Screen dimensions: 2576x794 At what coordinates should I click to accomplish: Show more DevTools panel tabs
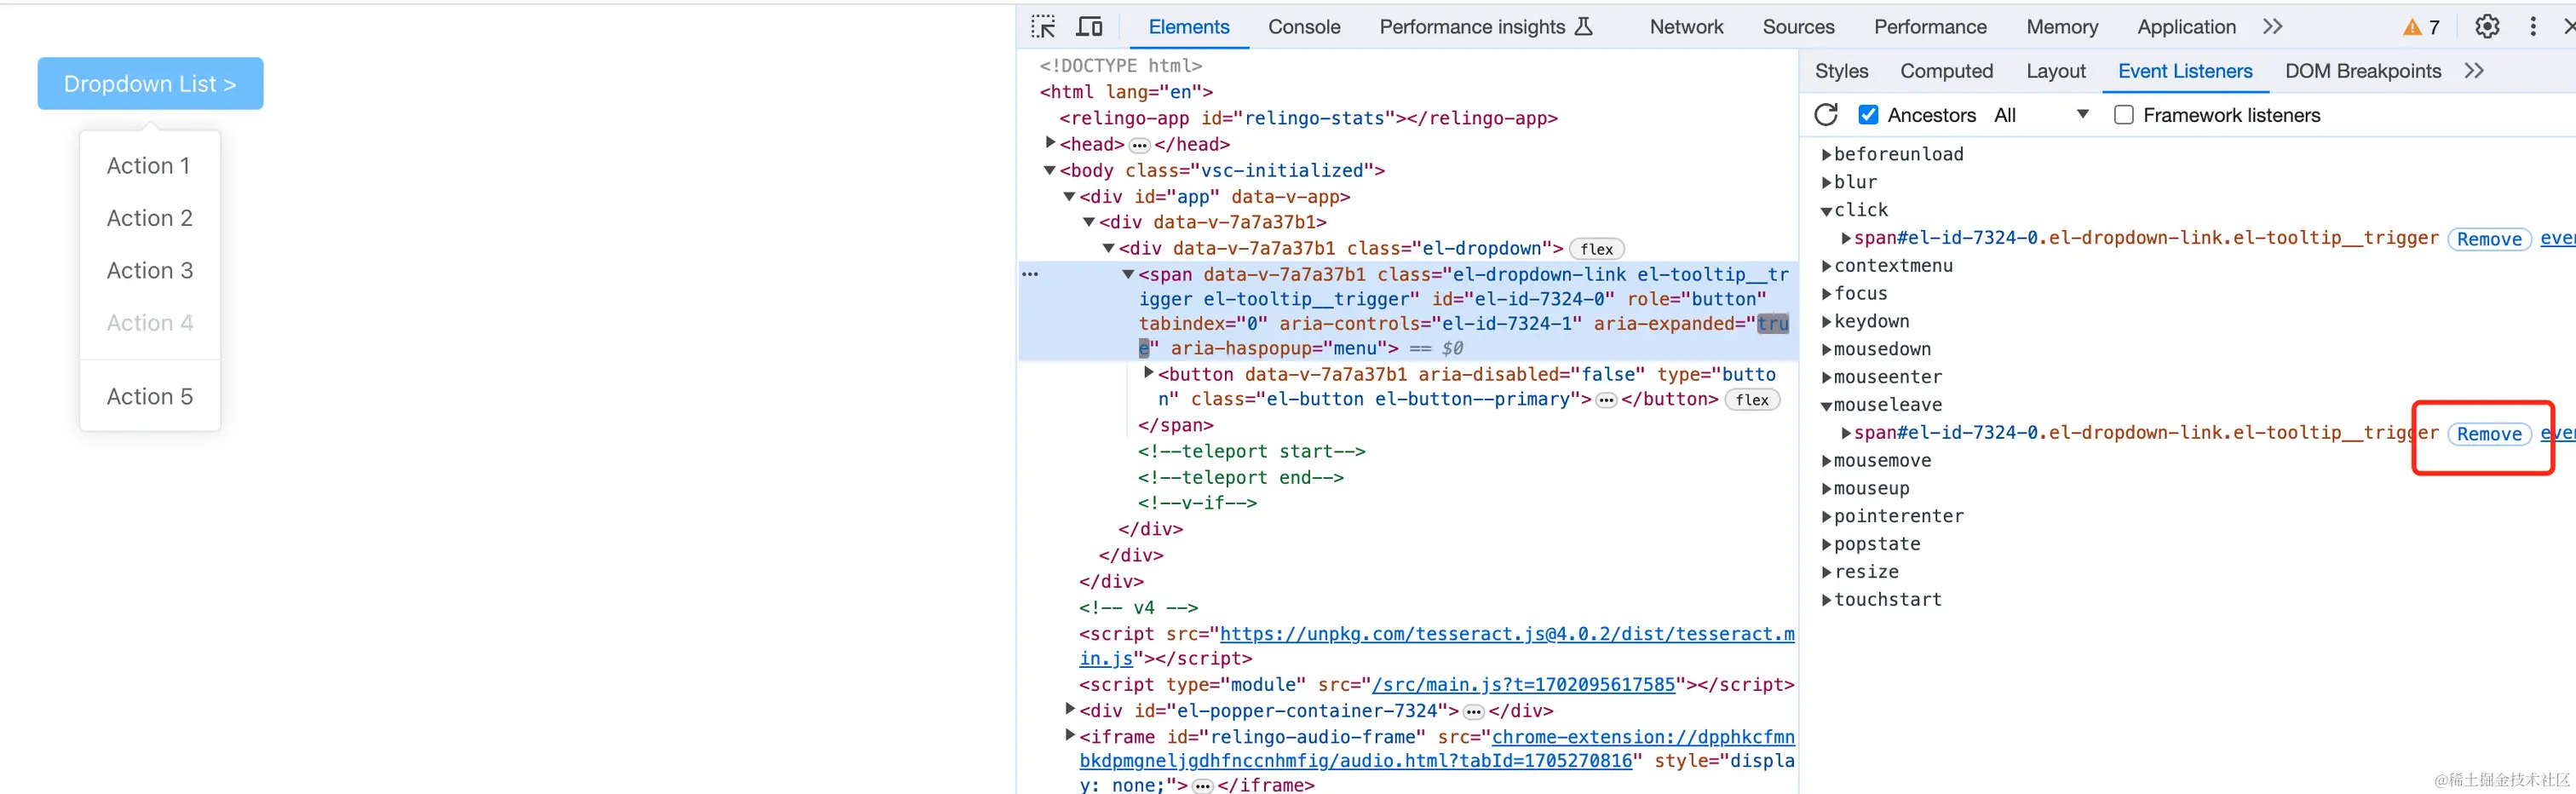(2273, 27)
